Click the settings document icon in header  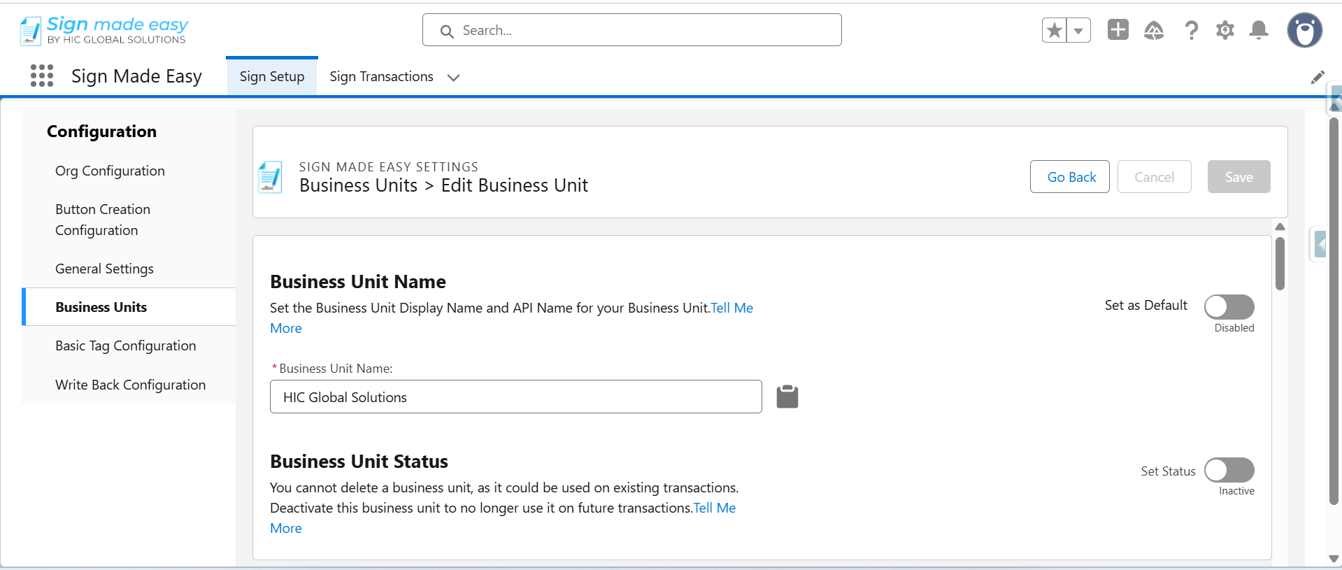point(271,177)
